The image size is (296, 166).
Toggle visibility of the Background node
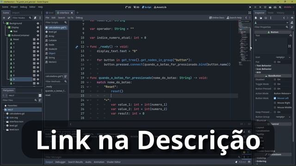click(38, 24)
